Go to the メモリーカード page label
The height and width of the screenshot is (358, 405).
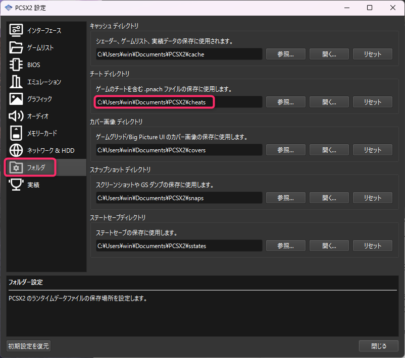click(42, 133)
